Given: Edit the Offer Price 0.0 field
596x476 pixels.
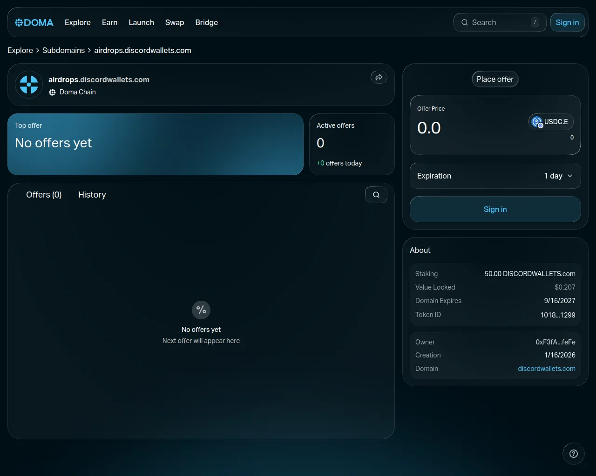Looking at the screenshot, I should 429,128.
